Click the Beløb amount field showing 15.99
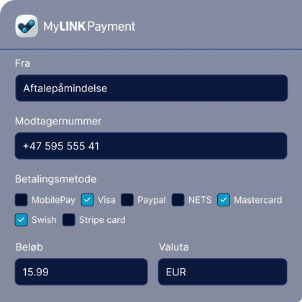The image size is (302, 302). [x=81, y=272]
